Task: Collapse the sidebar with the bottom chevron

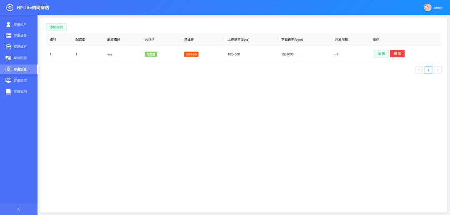Action: click(18, 209)
